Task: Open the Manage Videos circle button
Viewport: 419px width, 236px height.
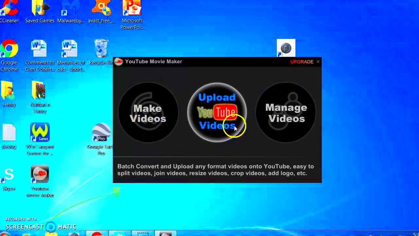Action: [x=286, y=113]
